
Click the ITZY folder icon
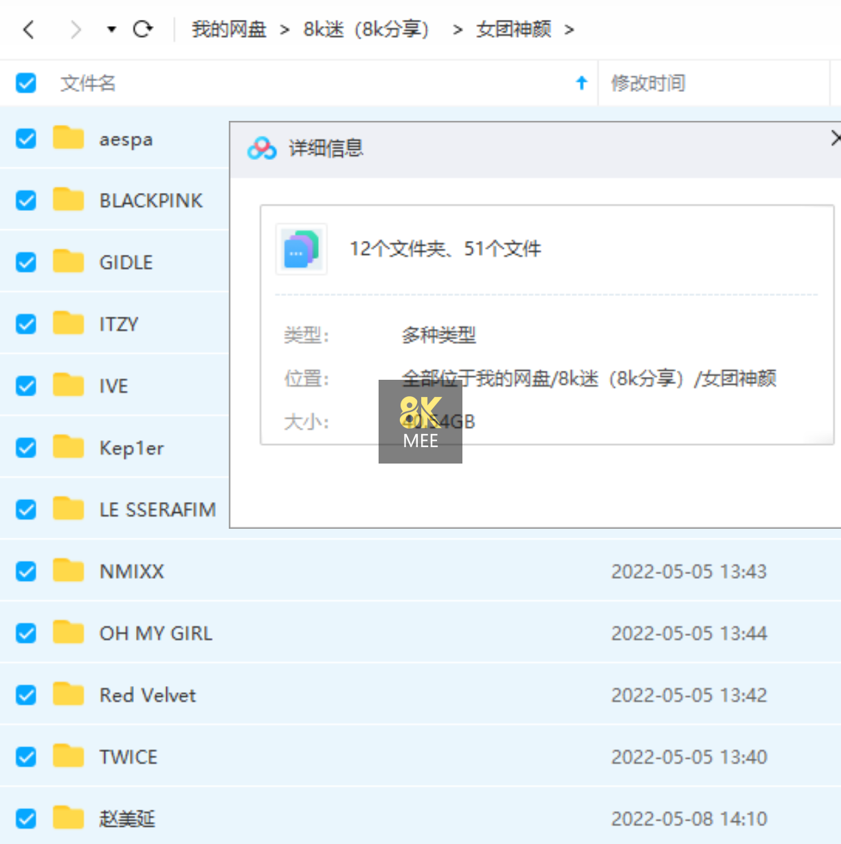[x=68, y=323]
